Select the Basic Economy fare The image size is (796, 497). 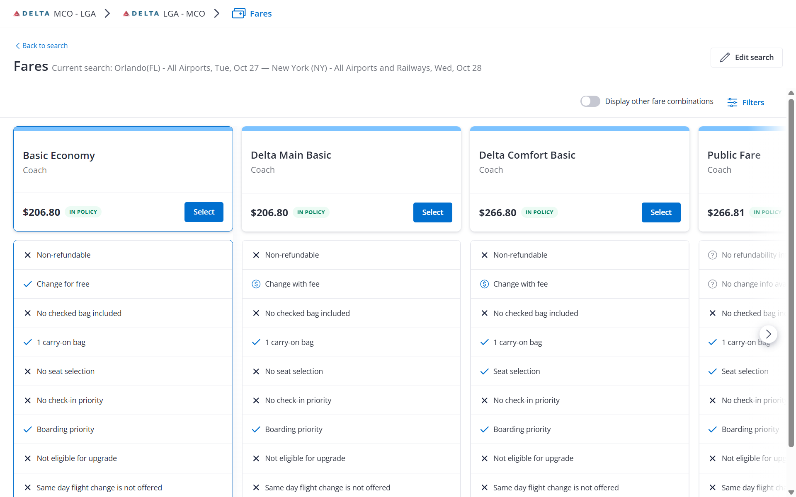pyautogui.click(x=204, y=212)
